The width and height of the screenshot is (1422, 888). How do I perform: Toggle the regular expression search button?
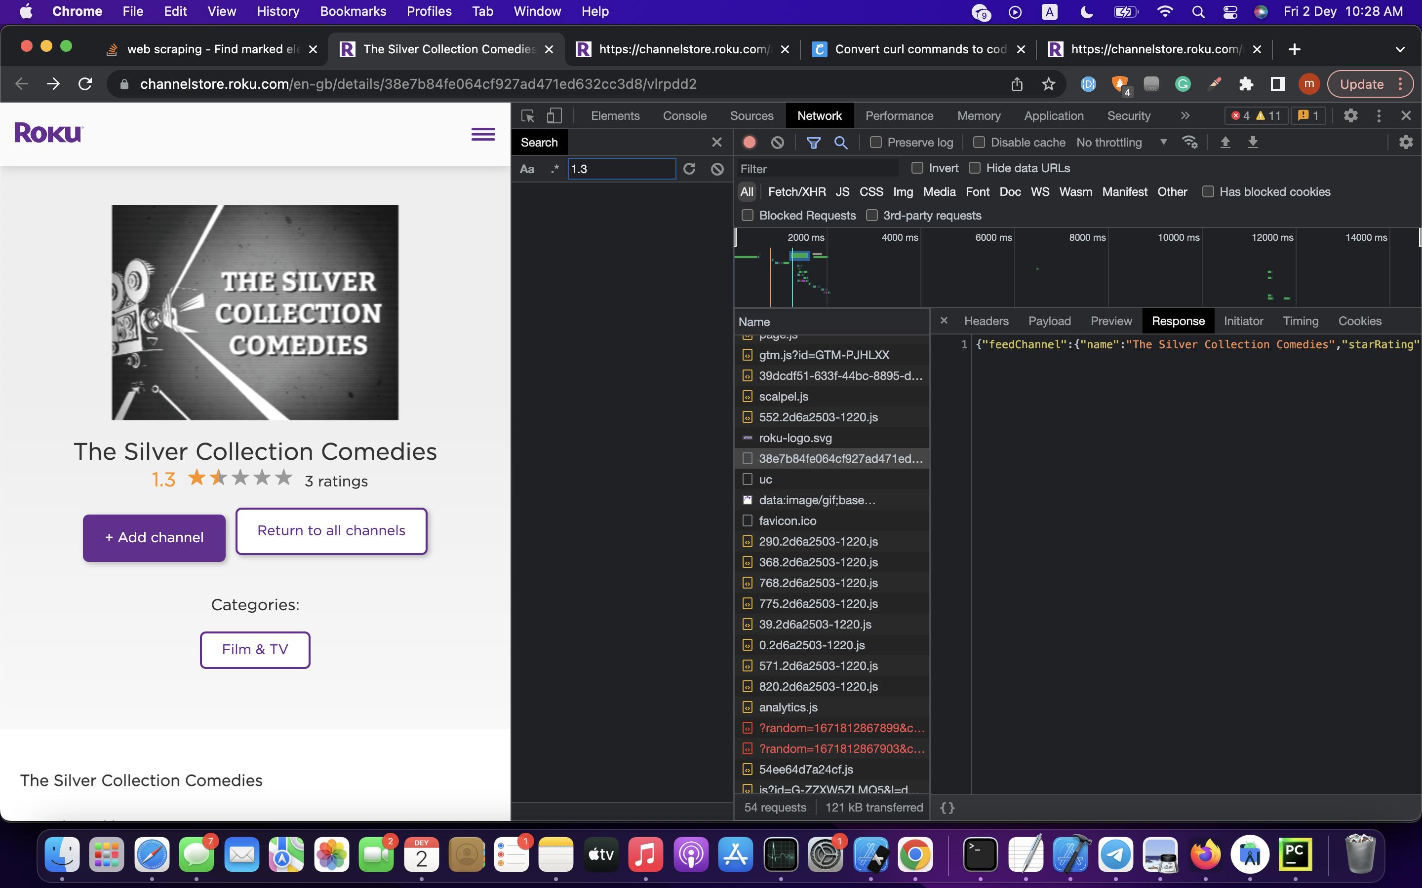(554, 169)
